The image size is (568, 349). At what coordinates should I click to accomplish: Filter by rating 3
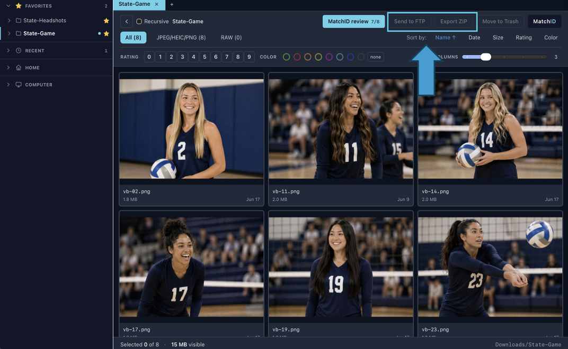pos(182,57)
